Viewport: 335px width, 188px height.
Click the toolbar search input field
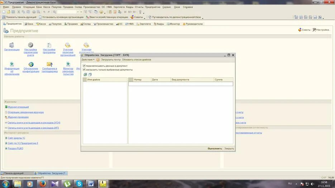coord(67,12)
